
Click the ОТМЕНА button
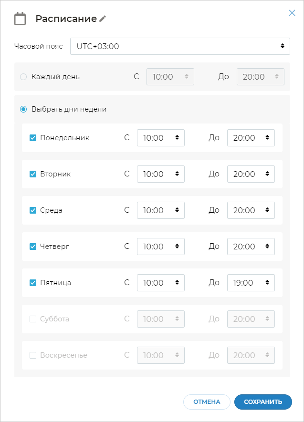(x=207, y=402)
